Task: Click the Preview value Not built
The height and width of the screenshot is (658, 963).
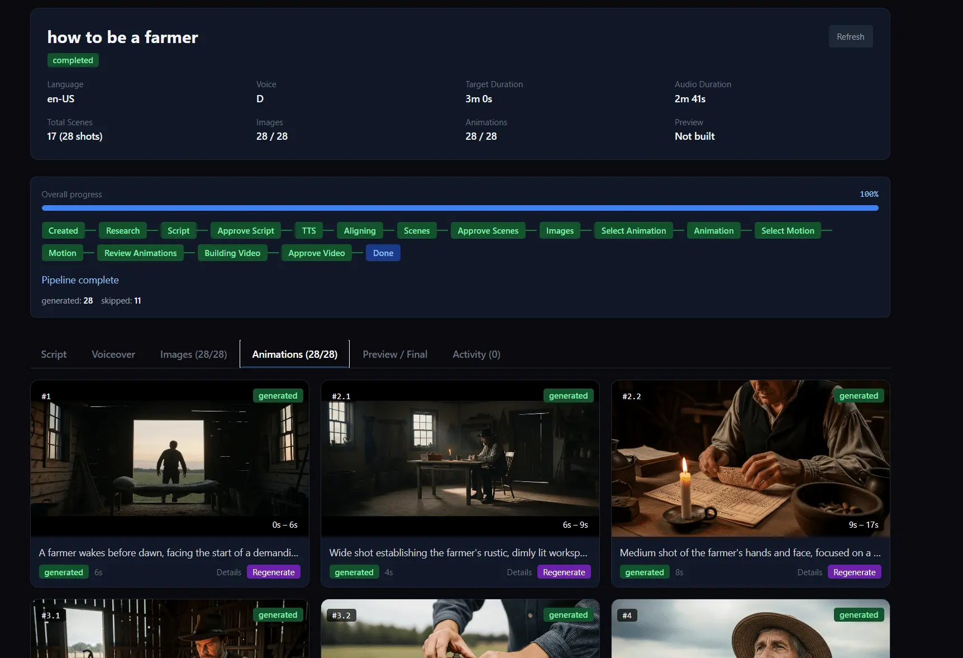Action: pyautogui.click(x=695, y=136)
